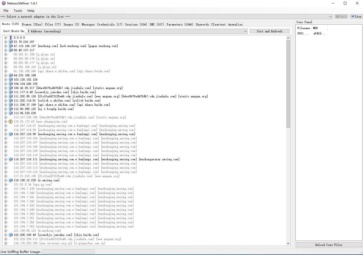This screenshot has height=255, width=363.
Task: Switch to the DNS (107) tab
Action: [x=157, y=24]
